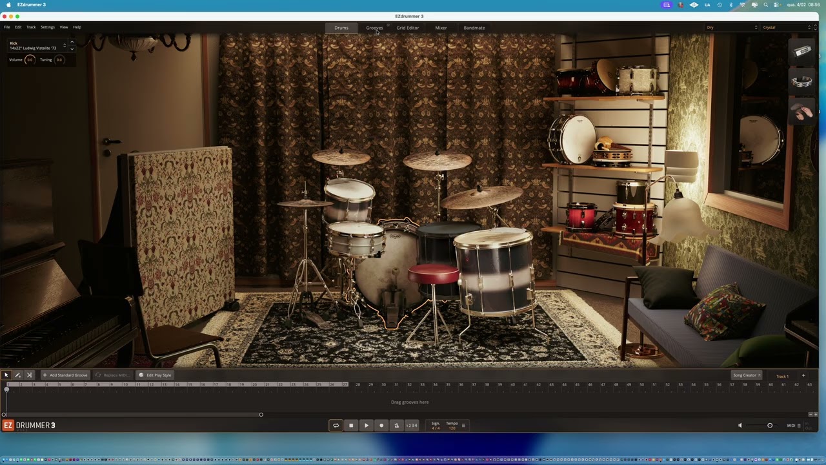Select the pencil draw tool
This screenshot has height=465, width=826.
coord(17,375)
